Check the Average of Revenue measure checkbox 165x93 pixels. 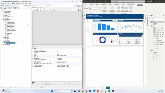tap(153, 30)
